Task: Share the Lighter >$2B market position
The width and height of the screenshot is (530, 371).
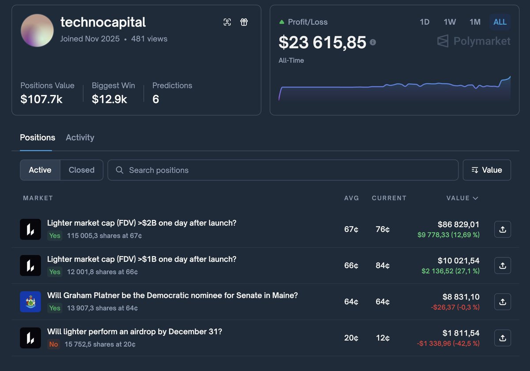Action: coord(503,229)
